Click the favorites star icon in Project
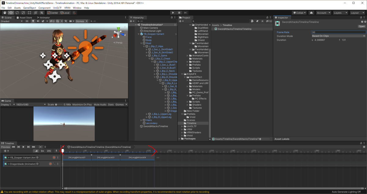Viewport: 367px width, 194px height. click(x=262, y=21)
